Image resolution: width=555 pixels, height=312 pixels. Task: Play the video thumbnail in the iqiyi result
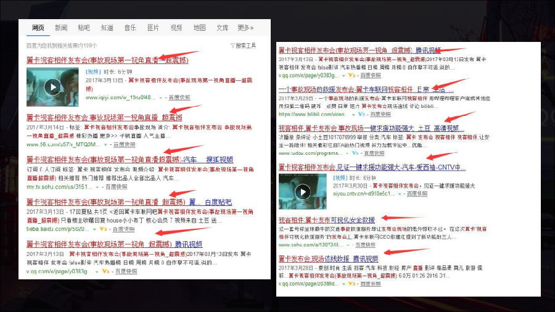52,86
